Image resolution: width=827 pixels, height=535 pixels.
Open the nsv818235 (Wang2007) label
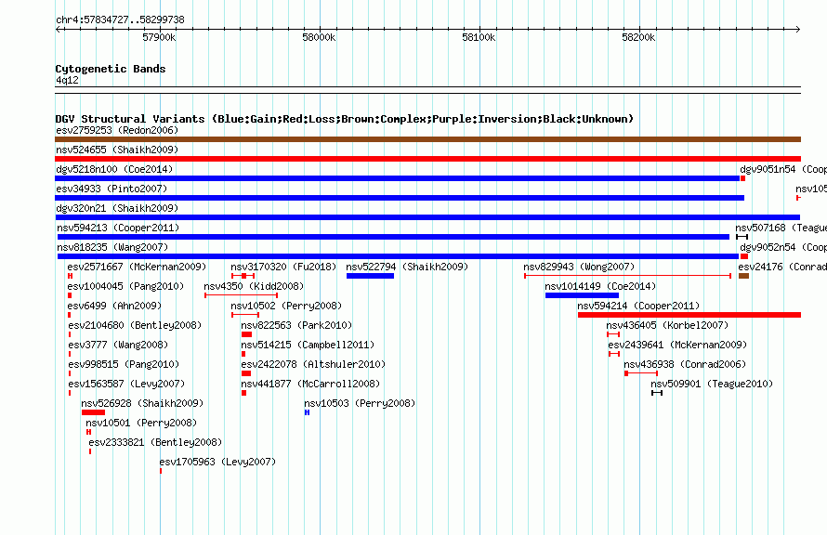[x=112, y=247]
